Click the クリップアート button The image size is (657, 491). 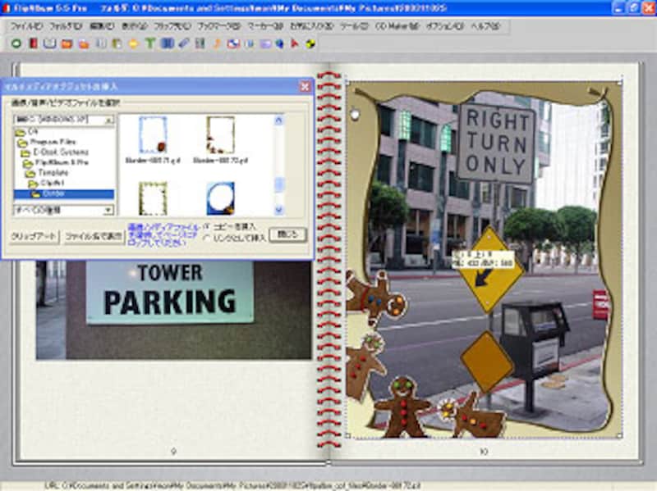click(34, 235)
